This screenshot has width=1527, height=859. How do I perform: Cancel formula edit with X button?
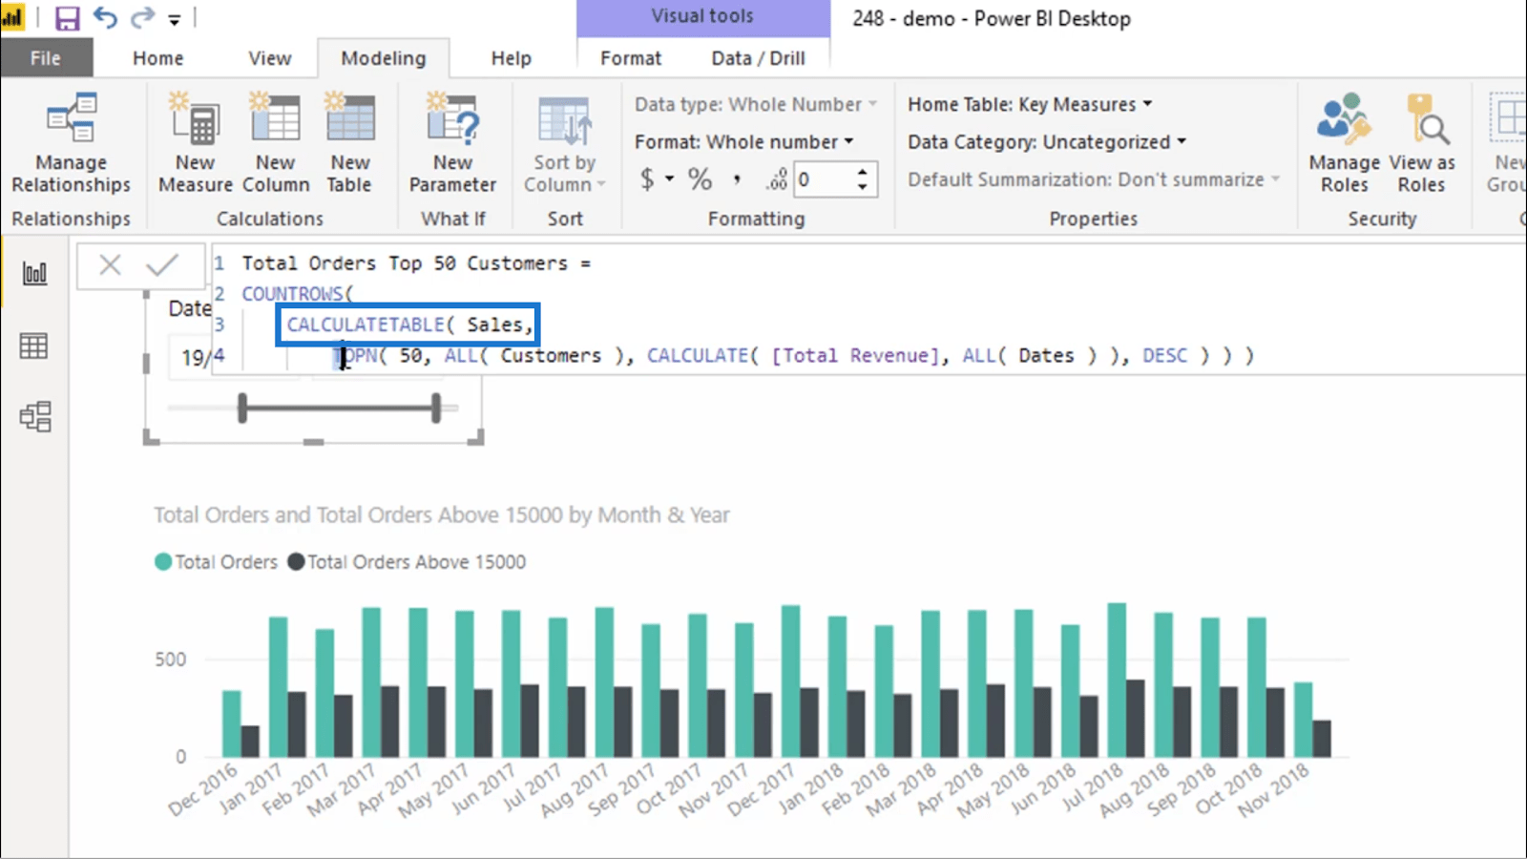point(111,264)
